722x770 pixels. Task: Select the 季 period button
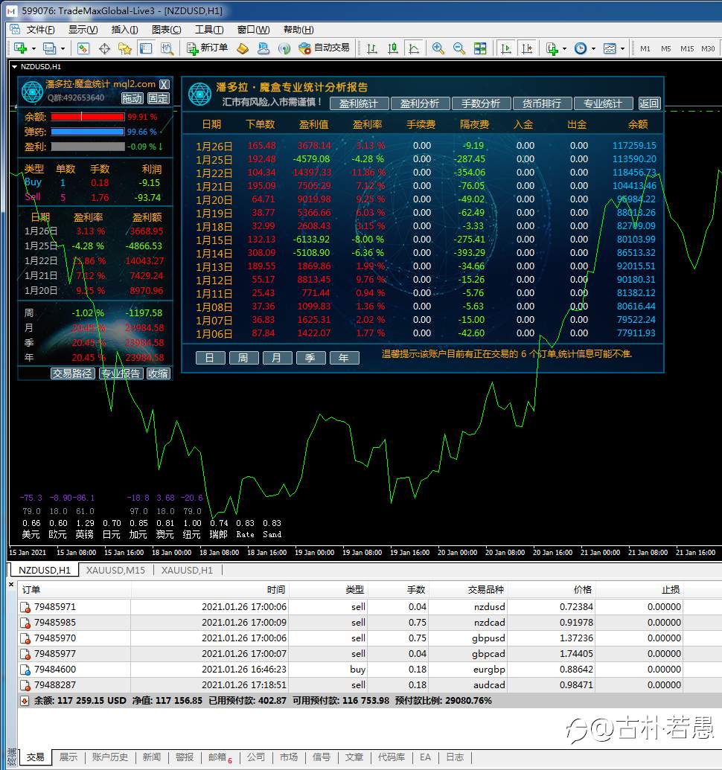pyautogui.click(x=311, y=358)
